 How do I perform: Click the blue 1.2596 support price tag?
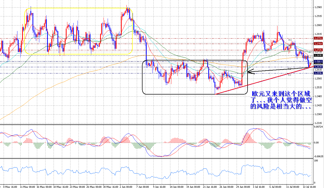(x=318, y=73)
